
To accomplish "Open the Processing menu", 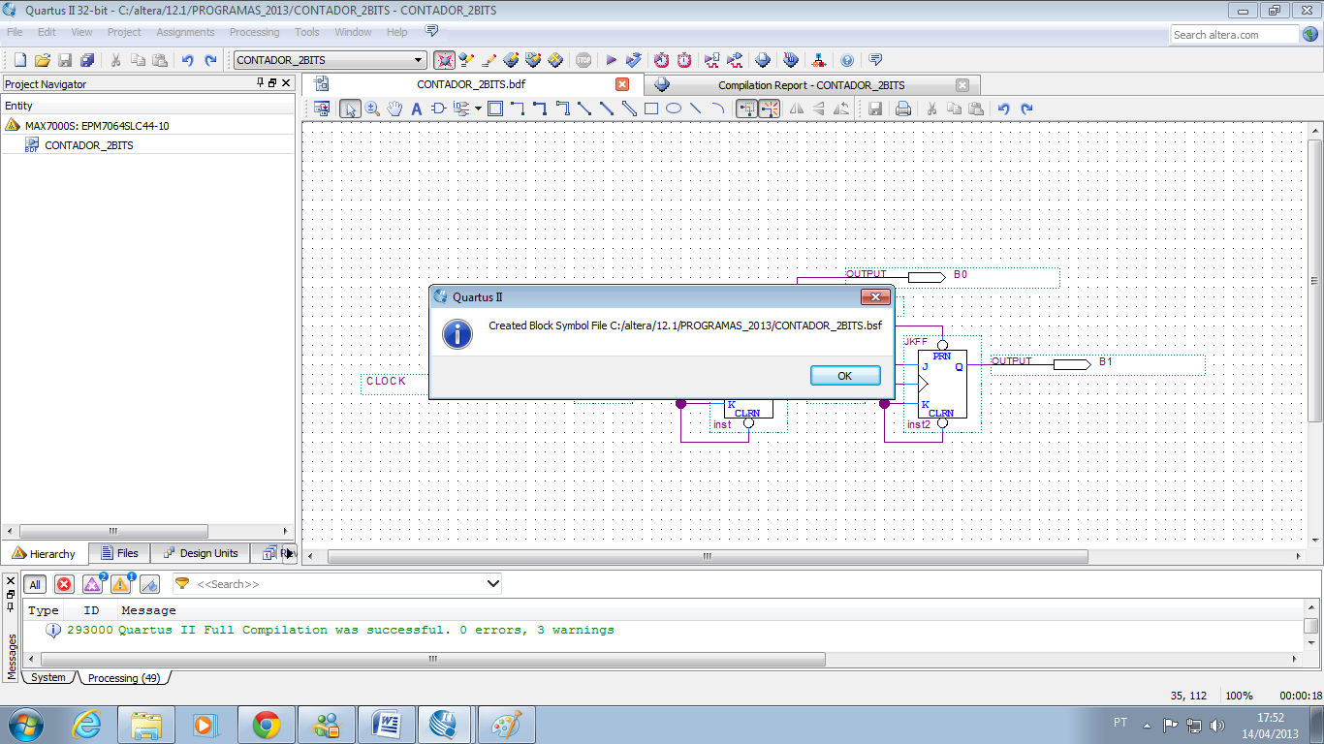I will [254, 32].
